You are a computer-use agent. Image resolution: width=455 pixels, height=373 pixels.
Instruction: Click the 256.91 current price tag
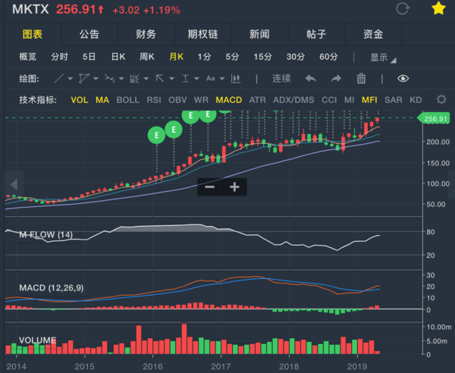(x=434, y=118)
